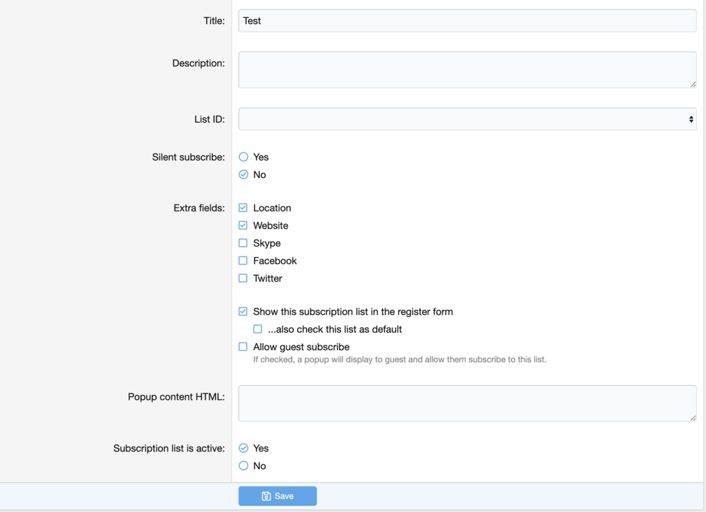The image size is (706, 512).
Task: Select No for Subscription list is active
Action: click(243, 465)
